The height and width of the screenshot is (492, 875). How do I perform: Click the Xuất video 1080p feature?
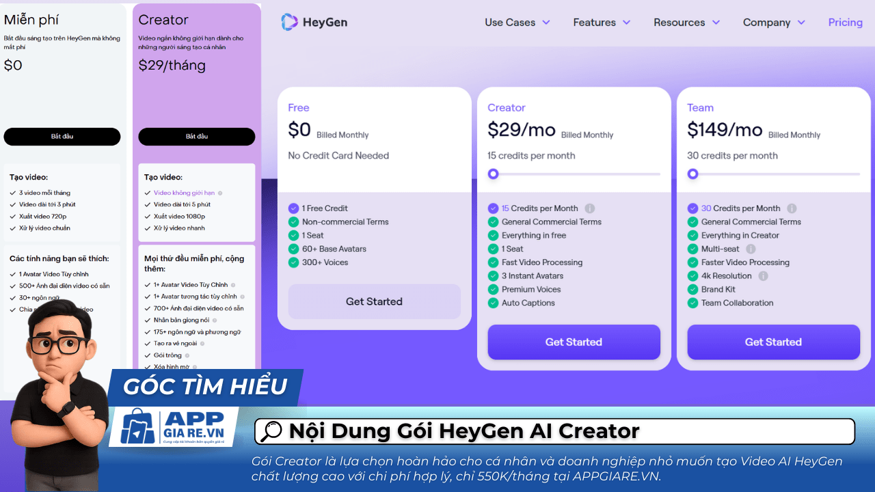coord(178,216)
